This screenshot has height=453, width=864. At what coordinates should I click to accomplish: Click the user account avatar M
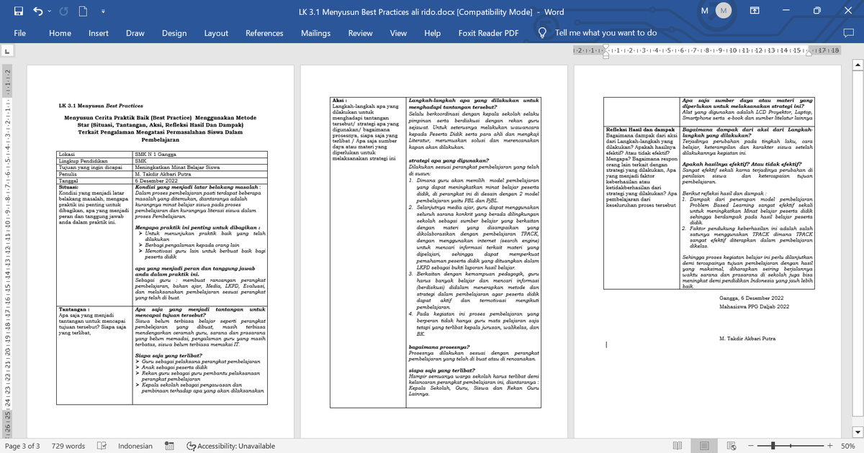[724, 12]
